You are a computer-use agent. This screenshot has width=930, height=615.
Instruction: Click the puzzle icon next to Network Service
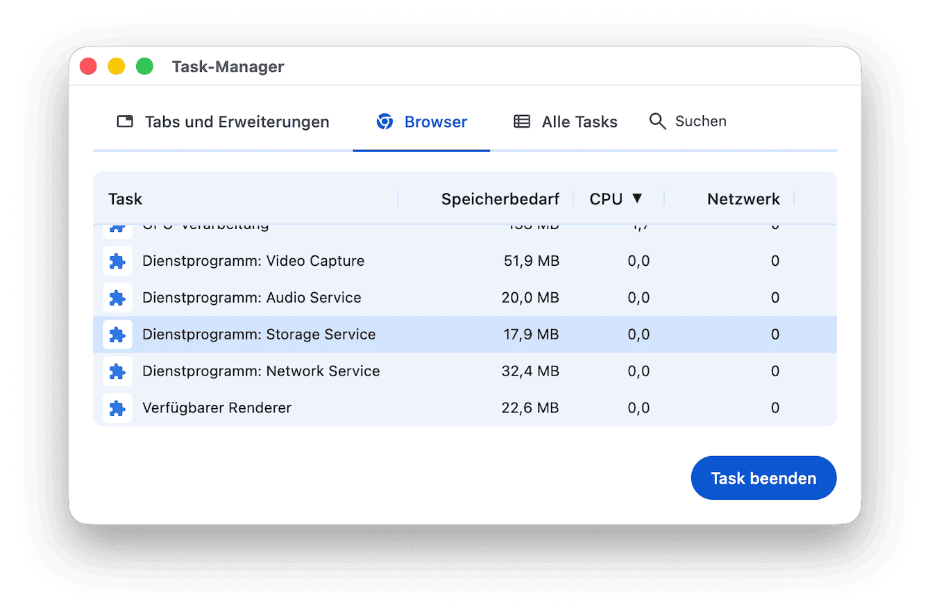click(117, 371)
